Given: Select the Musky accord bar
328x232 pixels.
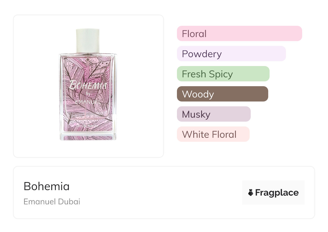Looking at the screenshot, I should [x=214, y=114].
